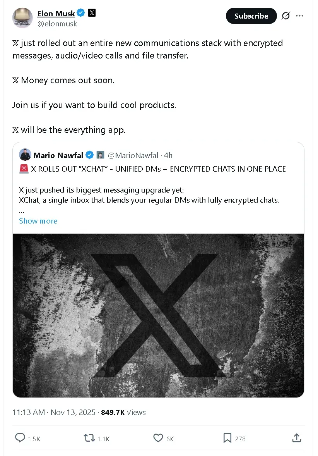Image resolution: width=318 pixels, height=456 pixels.
Task: Repost this post about XChat
Action: [x=89, y=438]
